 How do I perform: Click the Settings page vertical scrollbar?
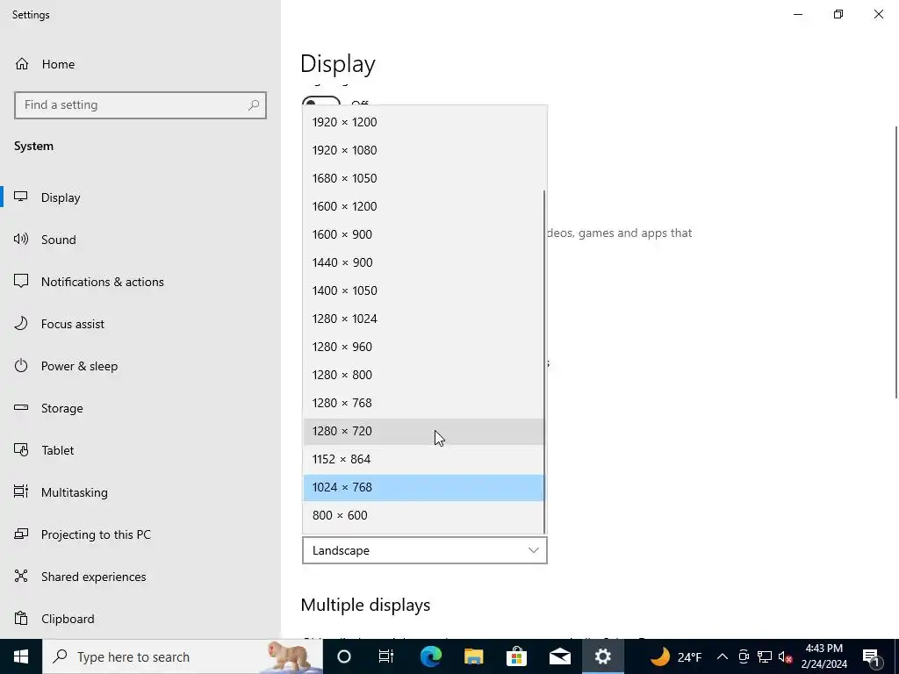[896, 262]
